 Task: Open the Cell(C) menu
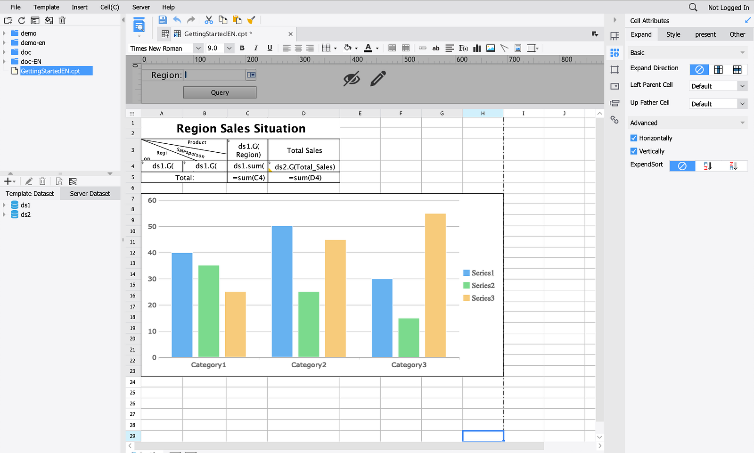(110, 7)
